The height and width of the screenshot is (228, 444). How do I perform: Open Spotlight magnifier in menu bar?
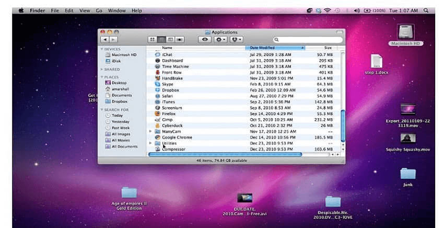pyautogui.click(x=426, y=10)
